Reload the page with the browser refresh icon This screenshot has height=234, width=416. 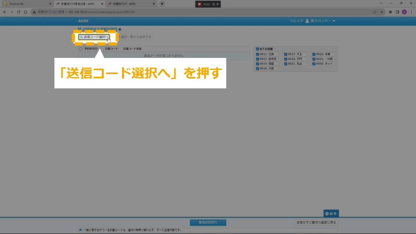[x=19, y=12]
